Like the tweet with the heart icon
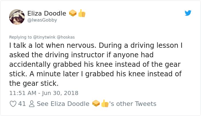The image size is (201, 116). (13, 104)
